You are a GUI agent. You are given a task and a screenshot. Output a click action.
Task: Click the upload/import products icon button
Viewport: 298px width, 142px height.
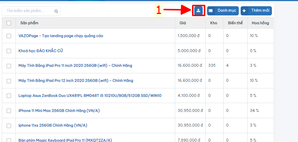tap(198, 11)
